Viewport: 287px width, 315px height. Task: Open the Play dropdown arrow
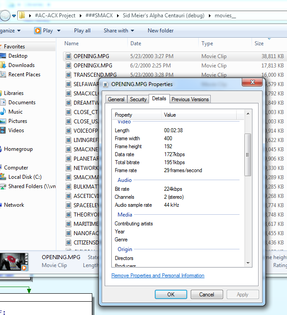59,31
